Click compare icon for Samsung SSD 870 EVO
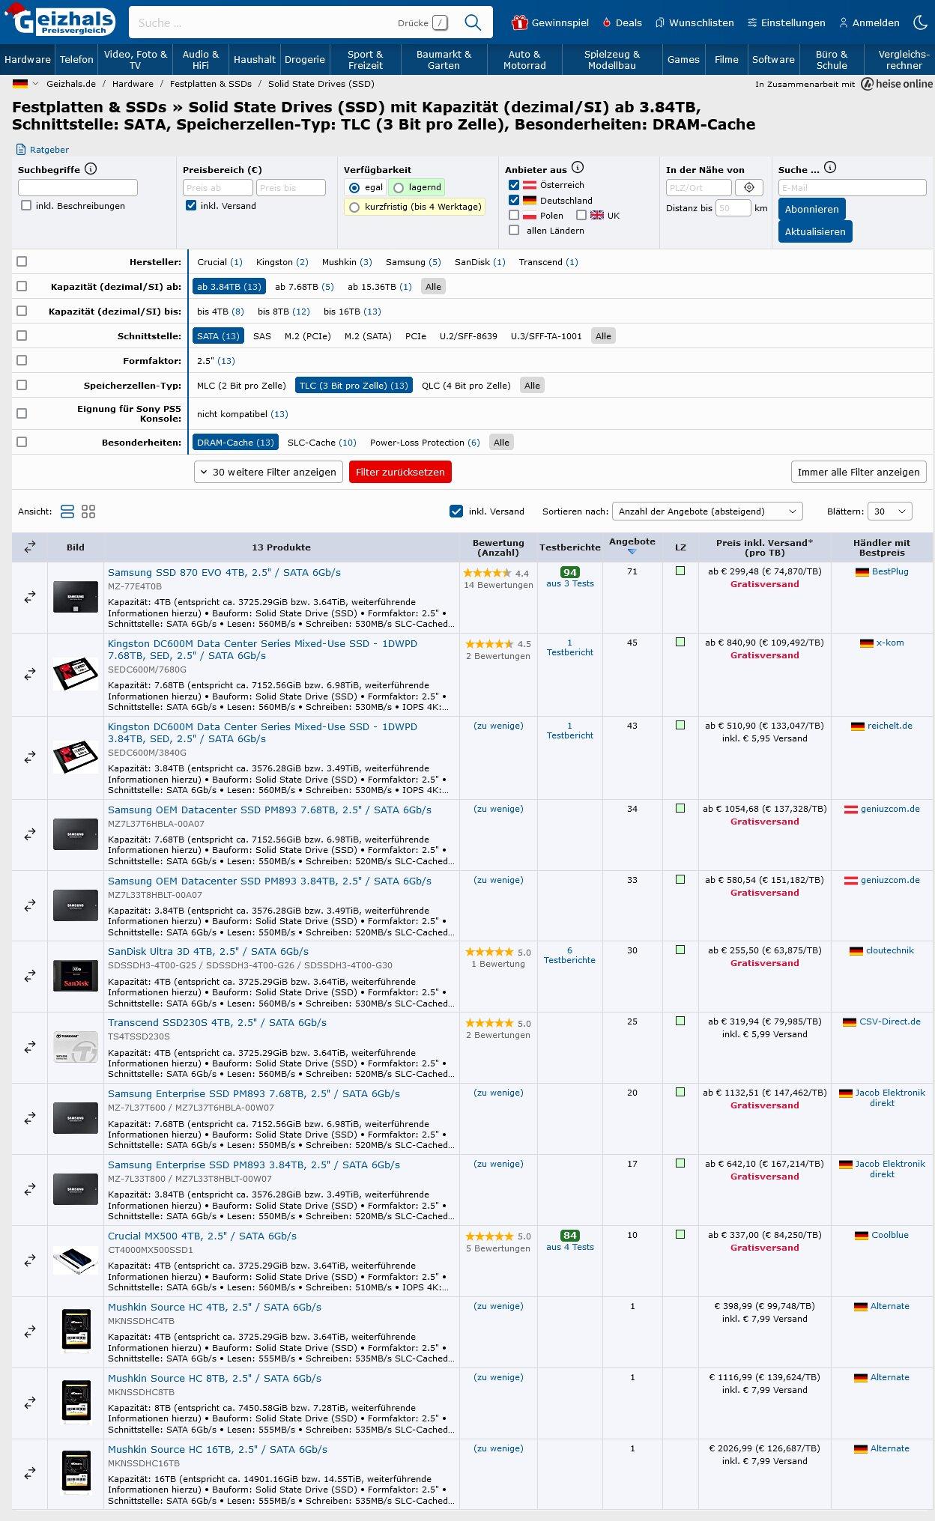935x1521 pixels. tap(30, 597)
